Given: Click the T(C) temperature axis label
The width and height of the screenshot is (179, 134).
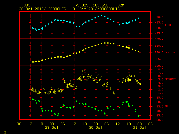Looking at the screenshot, I should (168, 25).
